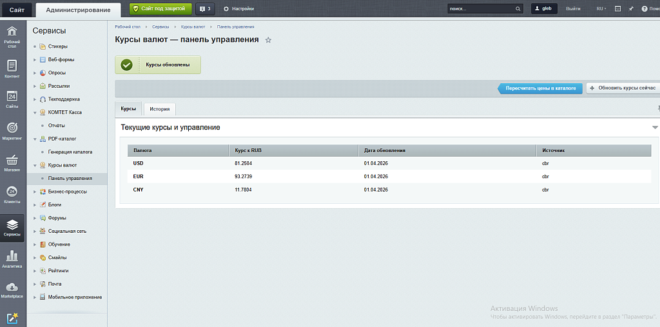The height and width of the screenshot is (327, 660).
Task: Click the search input field
Action: pyautogui.click(x=480, y=9)
